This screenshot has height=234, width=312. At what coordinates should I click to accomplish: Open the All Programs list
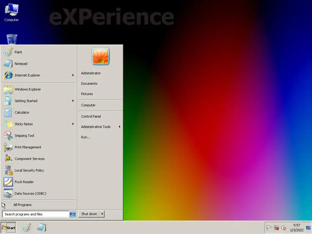[23, 205]
